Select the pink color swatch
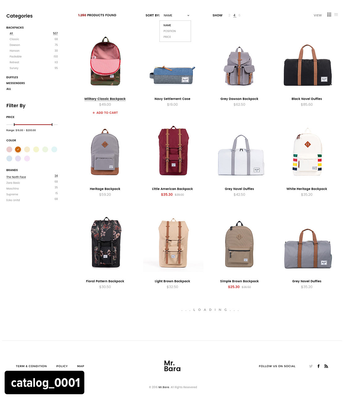349x401 pixels. pyautogui.click(x=9, y=149)
